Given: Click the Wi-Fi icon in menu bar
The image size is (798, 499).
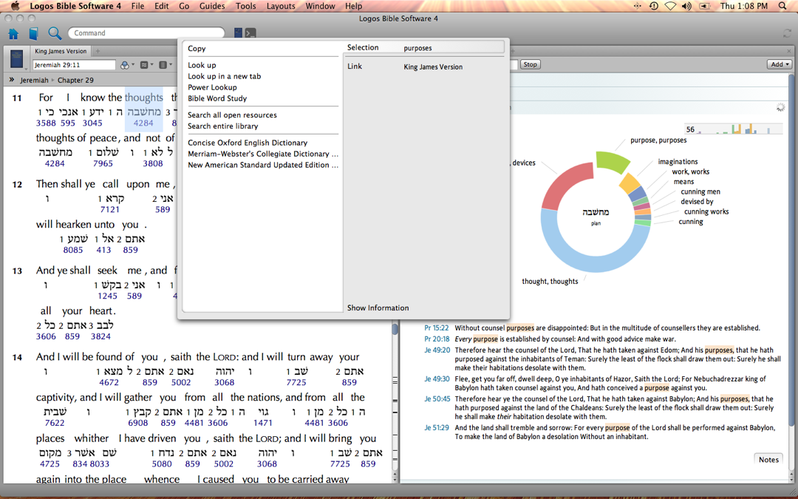Looking at the screenshot, I should coord(671,6).
